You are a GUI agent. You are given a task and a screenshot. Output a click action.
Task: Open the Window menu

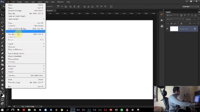[x=60, y=2]
